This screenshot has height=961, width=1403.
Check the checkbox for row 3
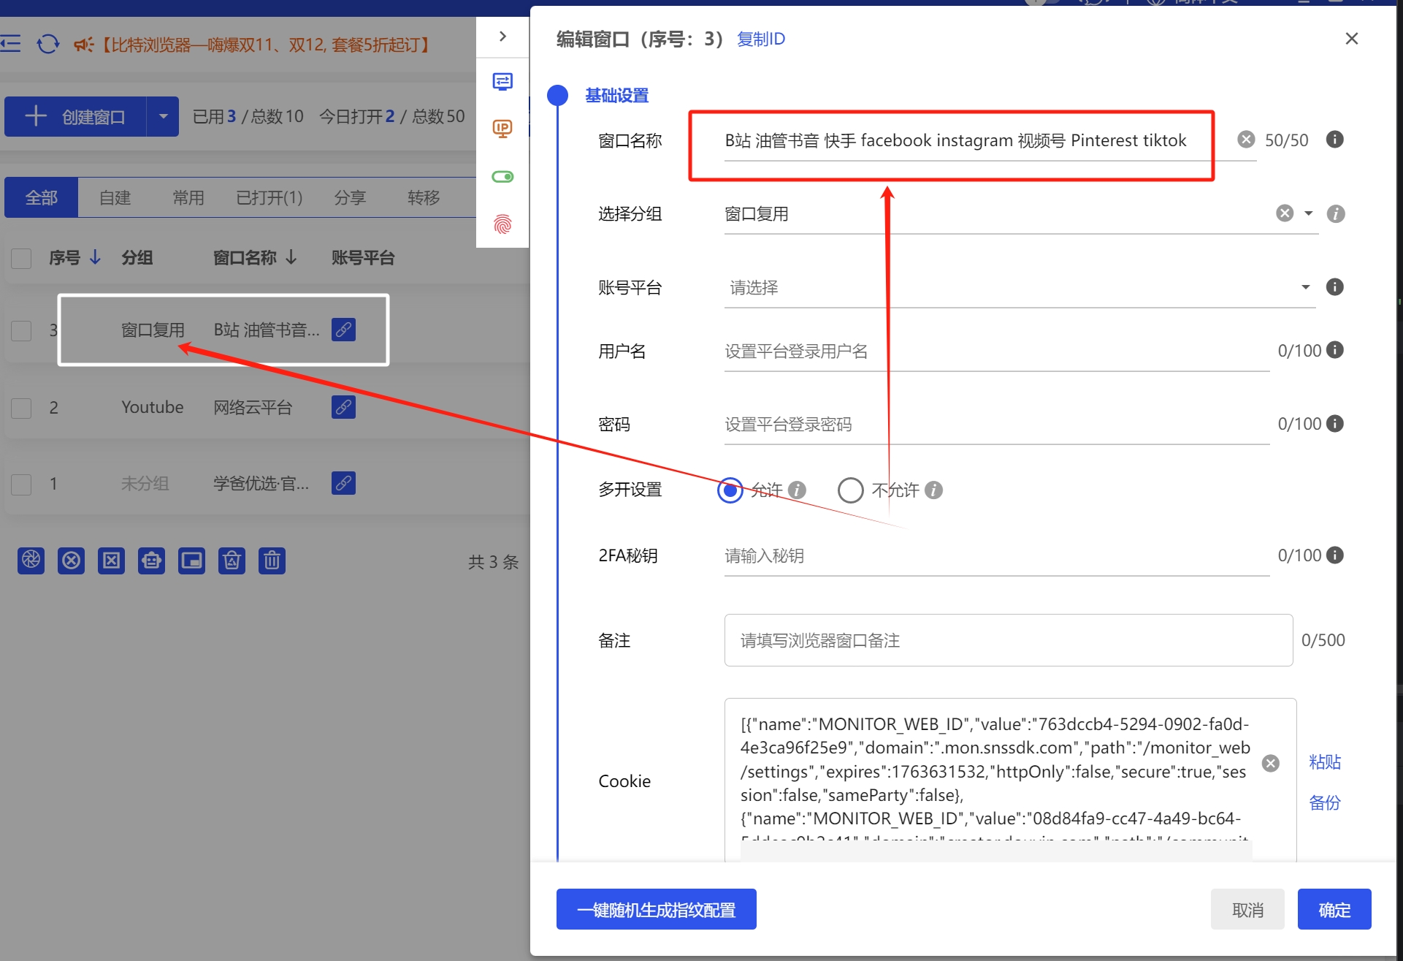(x=21, y=330)
